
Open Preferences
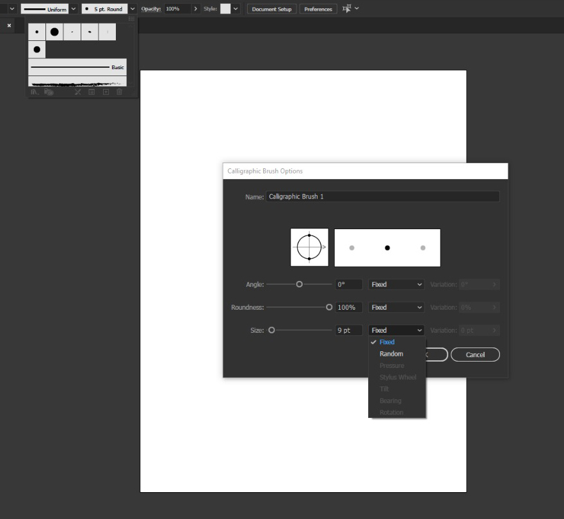coord(318,9)
